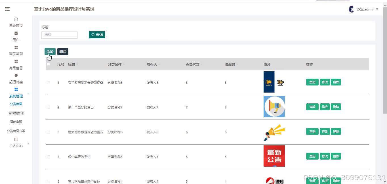This screenshot has height=184, width=387.
Task: Open 公告信息分类 menu item
Action: (16, 131)
